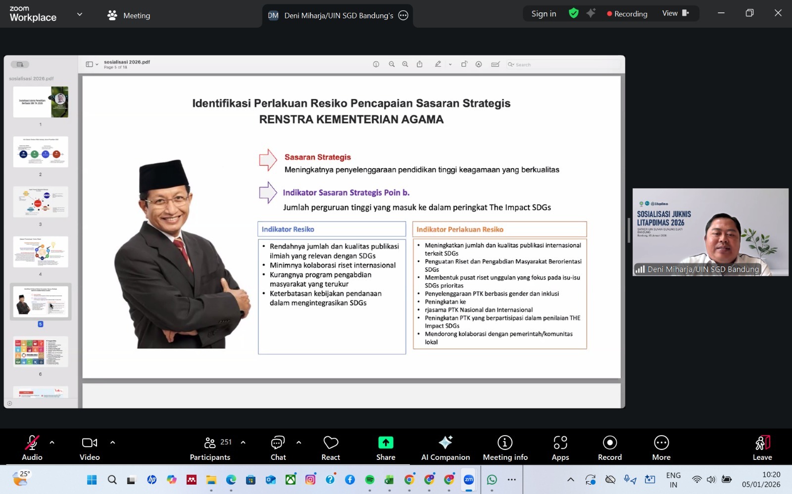This screenshot has width=792, height=494.
Task: Unmute microphone with the Audio button
Action: pos(32,448)
